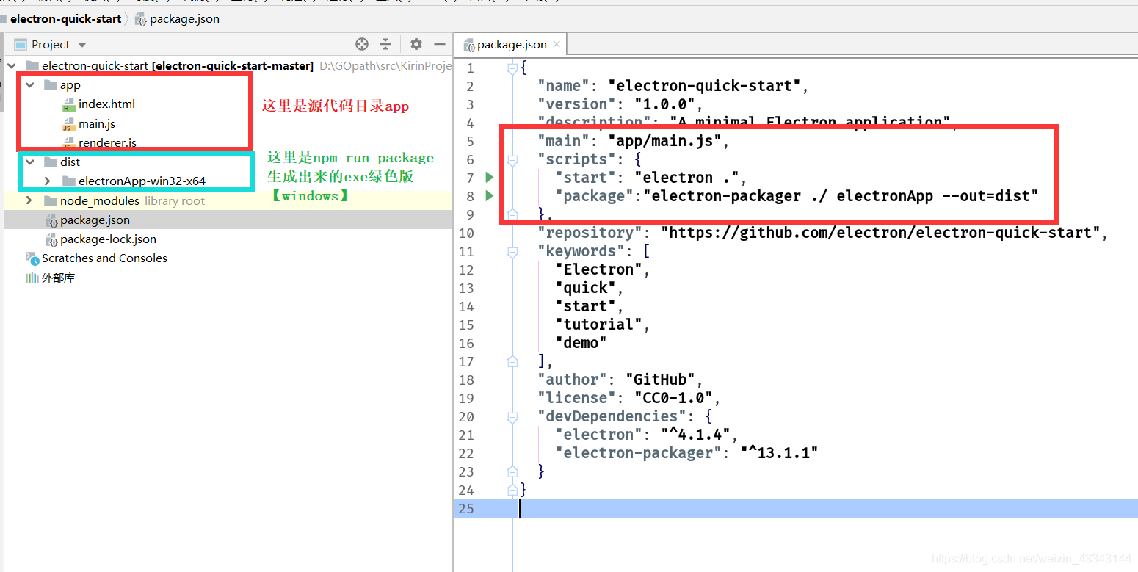The width and height of the screenshot is (1138, 572).
Task: Open the GitHub repository URL link
Action: [x=880, y=233]
